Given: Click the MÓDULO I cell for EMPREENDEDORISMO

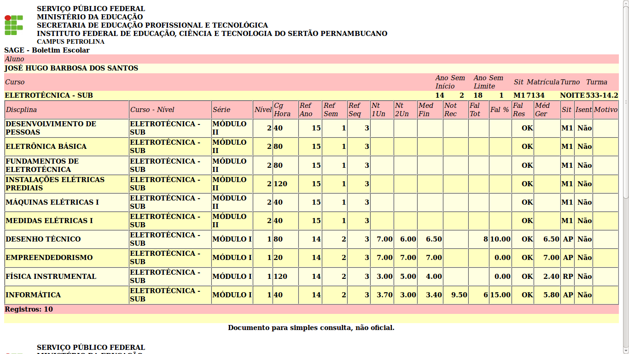Looking at the screenshot, I should (x=232, y=258).
